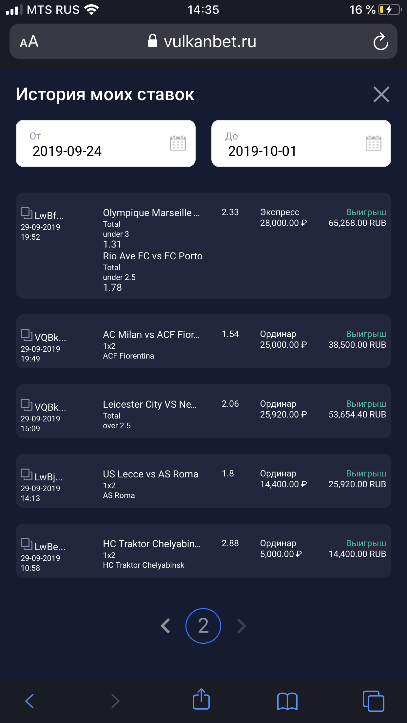Copy bet ID of AC Milan bet
Viewport: 407px width, 723px height.
tap(27, 335)
